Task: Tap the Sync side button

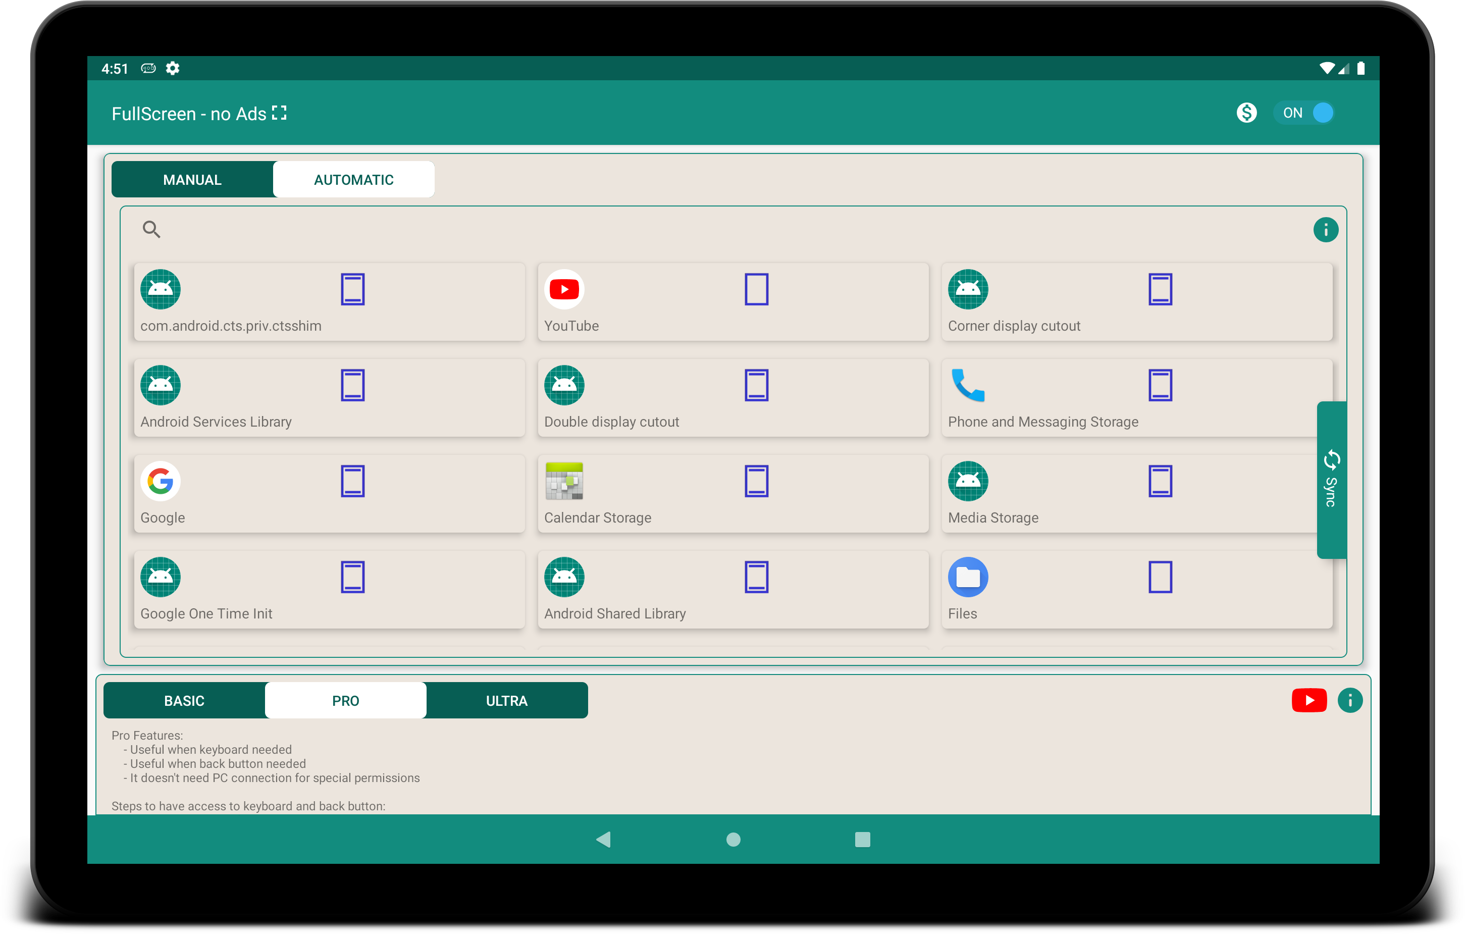Action: coord(1331,480)
